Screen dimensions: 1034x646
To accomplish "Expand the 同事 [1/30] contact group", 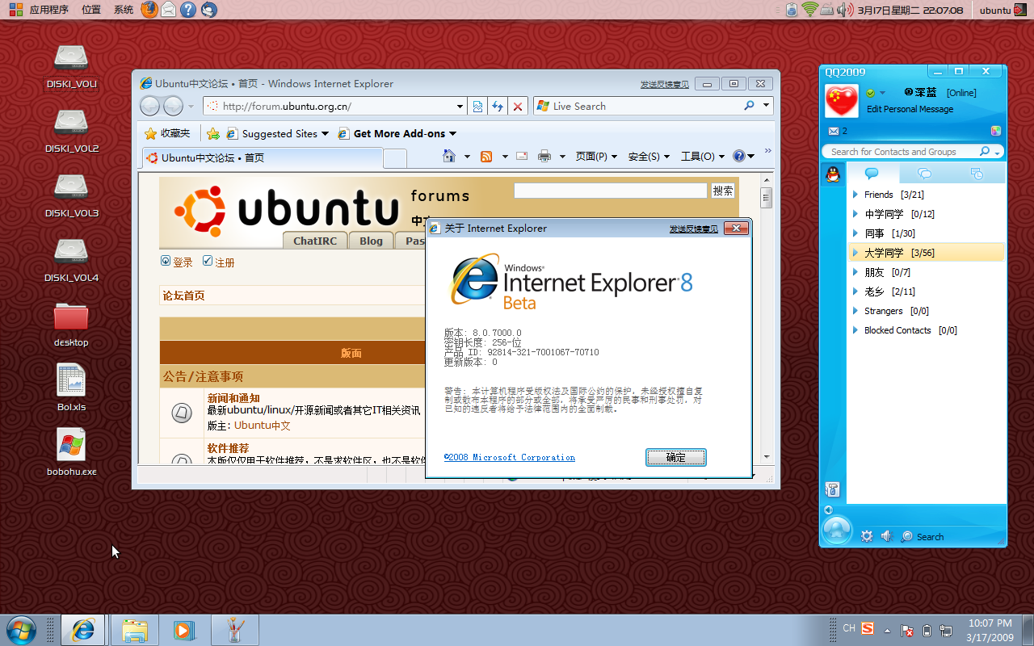I will (x=855, y=233).
